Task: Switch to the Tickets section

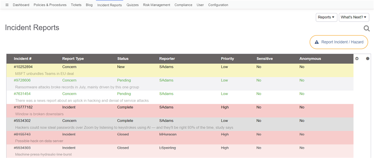Action: [76, 5]
